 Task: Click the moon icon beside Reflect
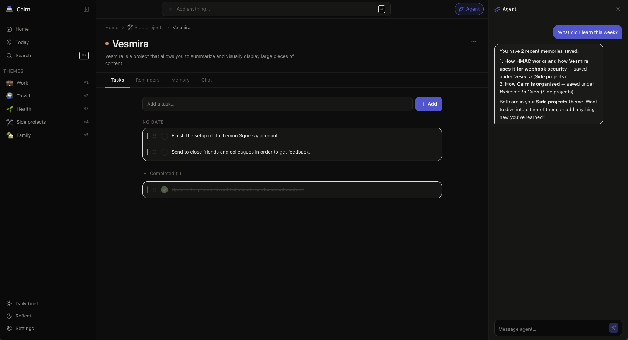click(x=9, y=316)
